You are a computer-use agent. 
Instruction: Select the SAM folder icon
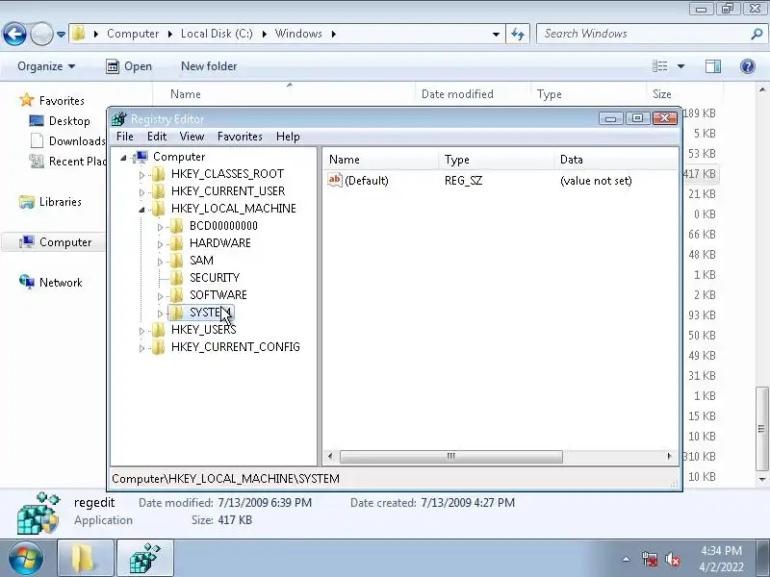(x=177, y=261)
